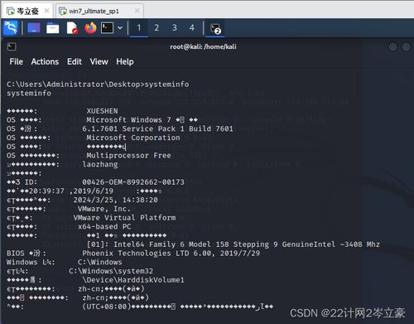The image size is (414, 324).
Task: Click the VMware Virtual Platform text
Action: coord(124,218)
